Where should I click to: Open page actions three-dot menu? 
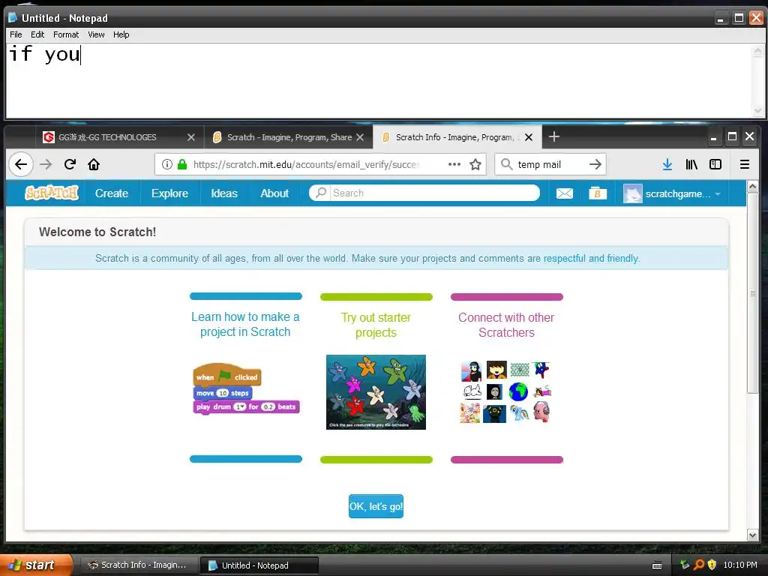pos(454,164)
